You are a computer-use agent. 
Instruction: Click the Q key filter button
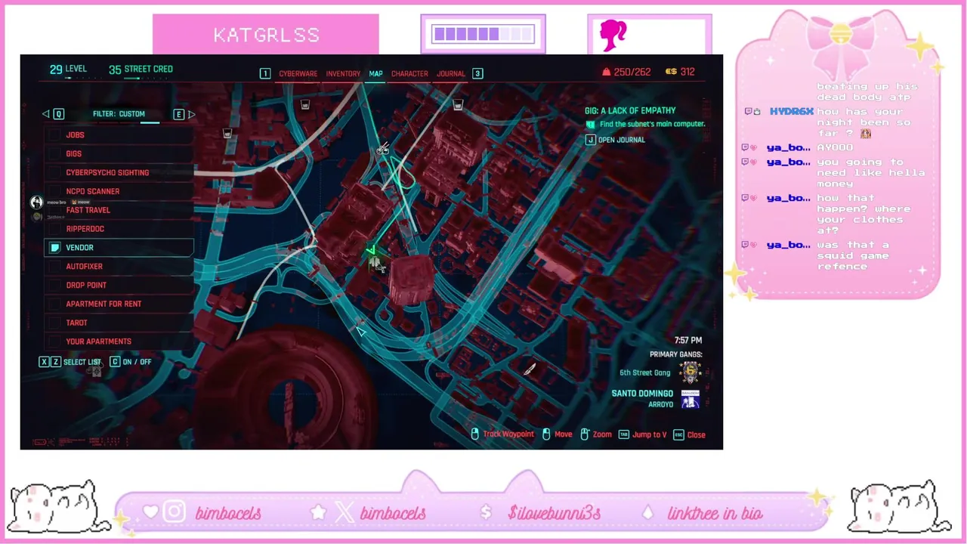coord(58,114)
